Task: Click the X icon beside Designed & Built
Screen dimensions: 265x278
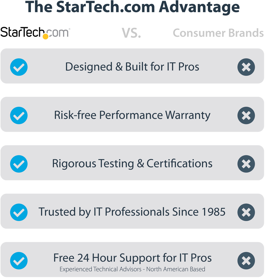Action: [x=246, y=67]
